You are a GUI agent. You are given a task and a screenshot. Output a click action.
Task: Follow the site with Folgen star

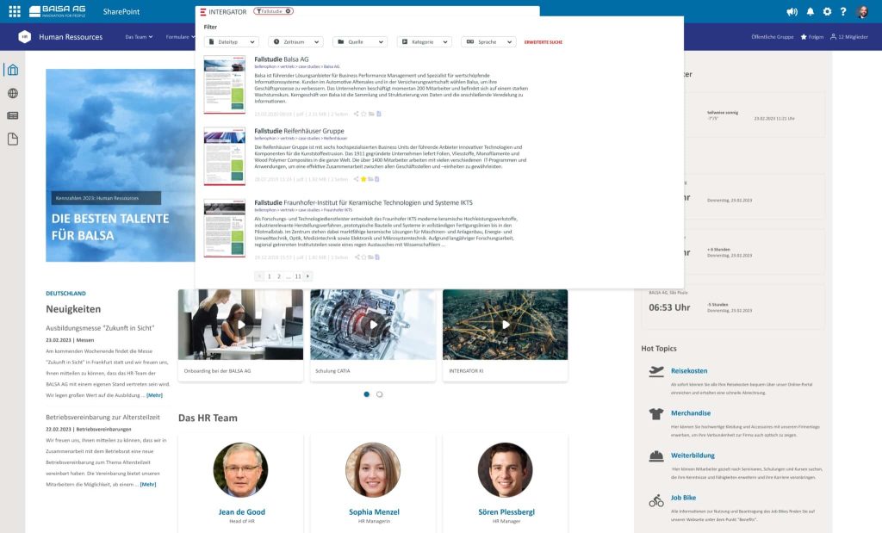(x=811, y=37)
